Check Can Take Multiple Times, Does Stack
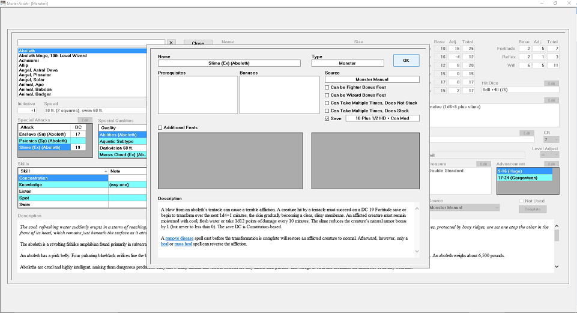Viewport: 577px width, 313px height. (x=327, y=111)
